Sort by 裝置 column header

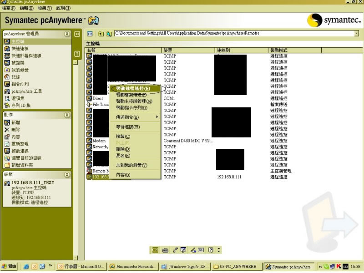tap(188, 50)
